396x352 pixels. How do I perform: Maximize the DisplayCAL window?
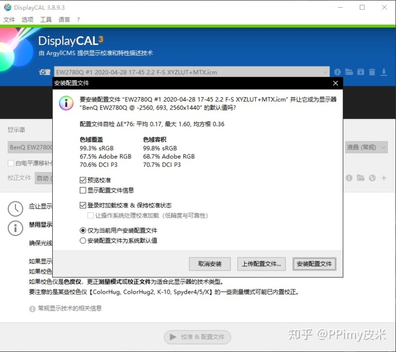(x=362, y=7)
